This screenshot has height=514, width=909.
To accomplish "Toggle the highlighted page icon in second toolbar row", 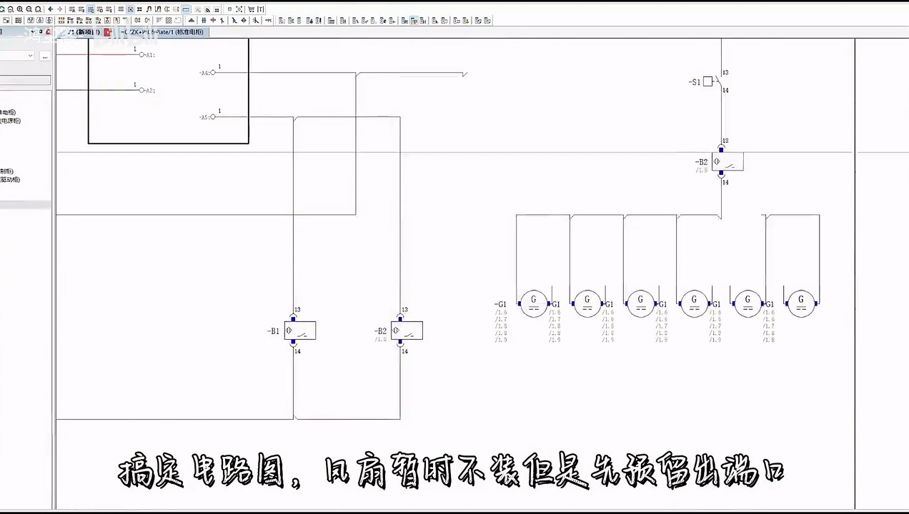I will tap(414, 21).
